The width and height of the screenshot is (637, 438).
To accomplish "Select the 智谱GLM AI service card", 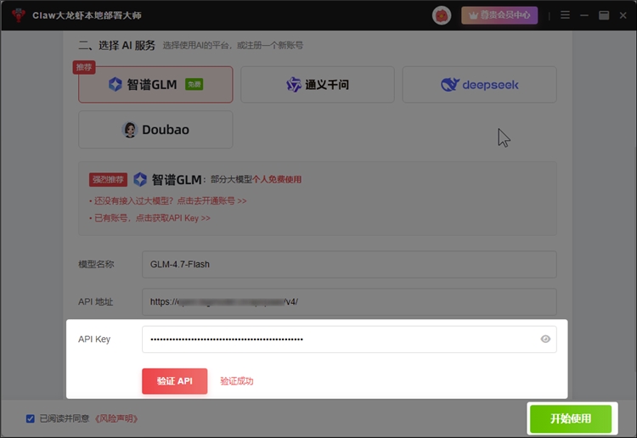I will pos(155,84).
